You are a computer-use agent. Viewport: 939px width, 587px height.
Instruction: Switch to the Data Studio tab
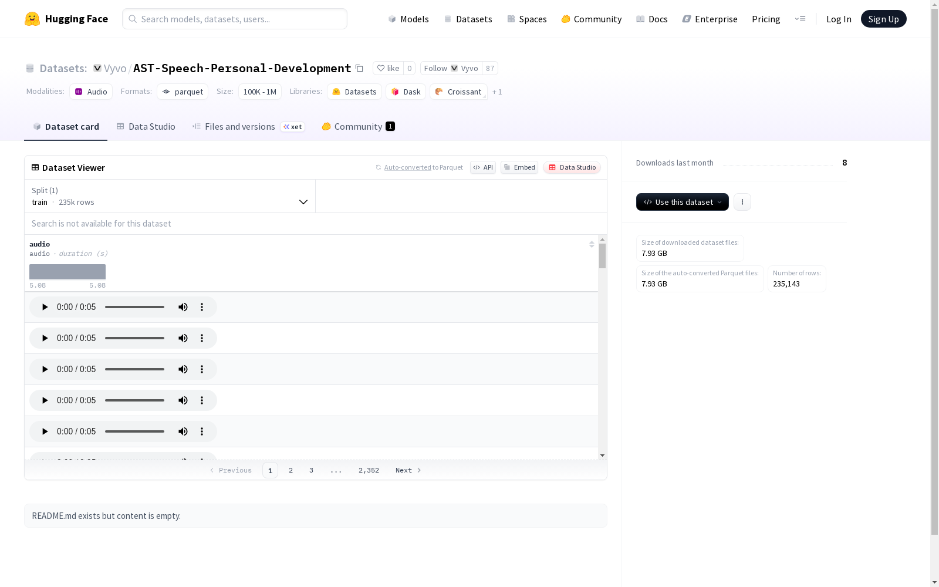click(x=146, y=127)
